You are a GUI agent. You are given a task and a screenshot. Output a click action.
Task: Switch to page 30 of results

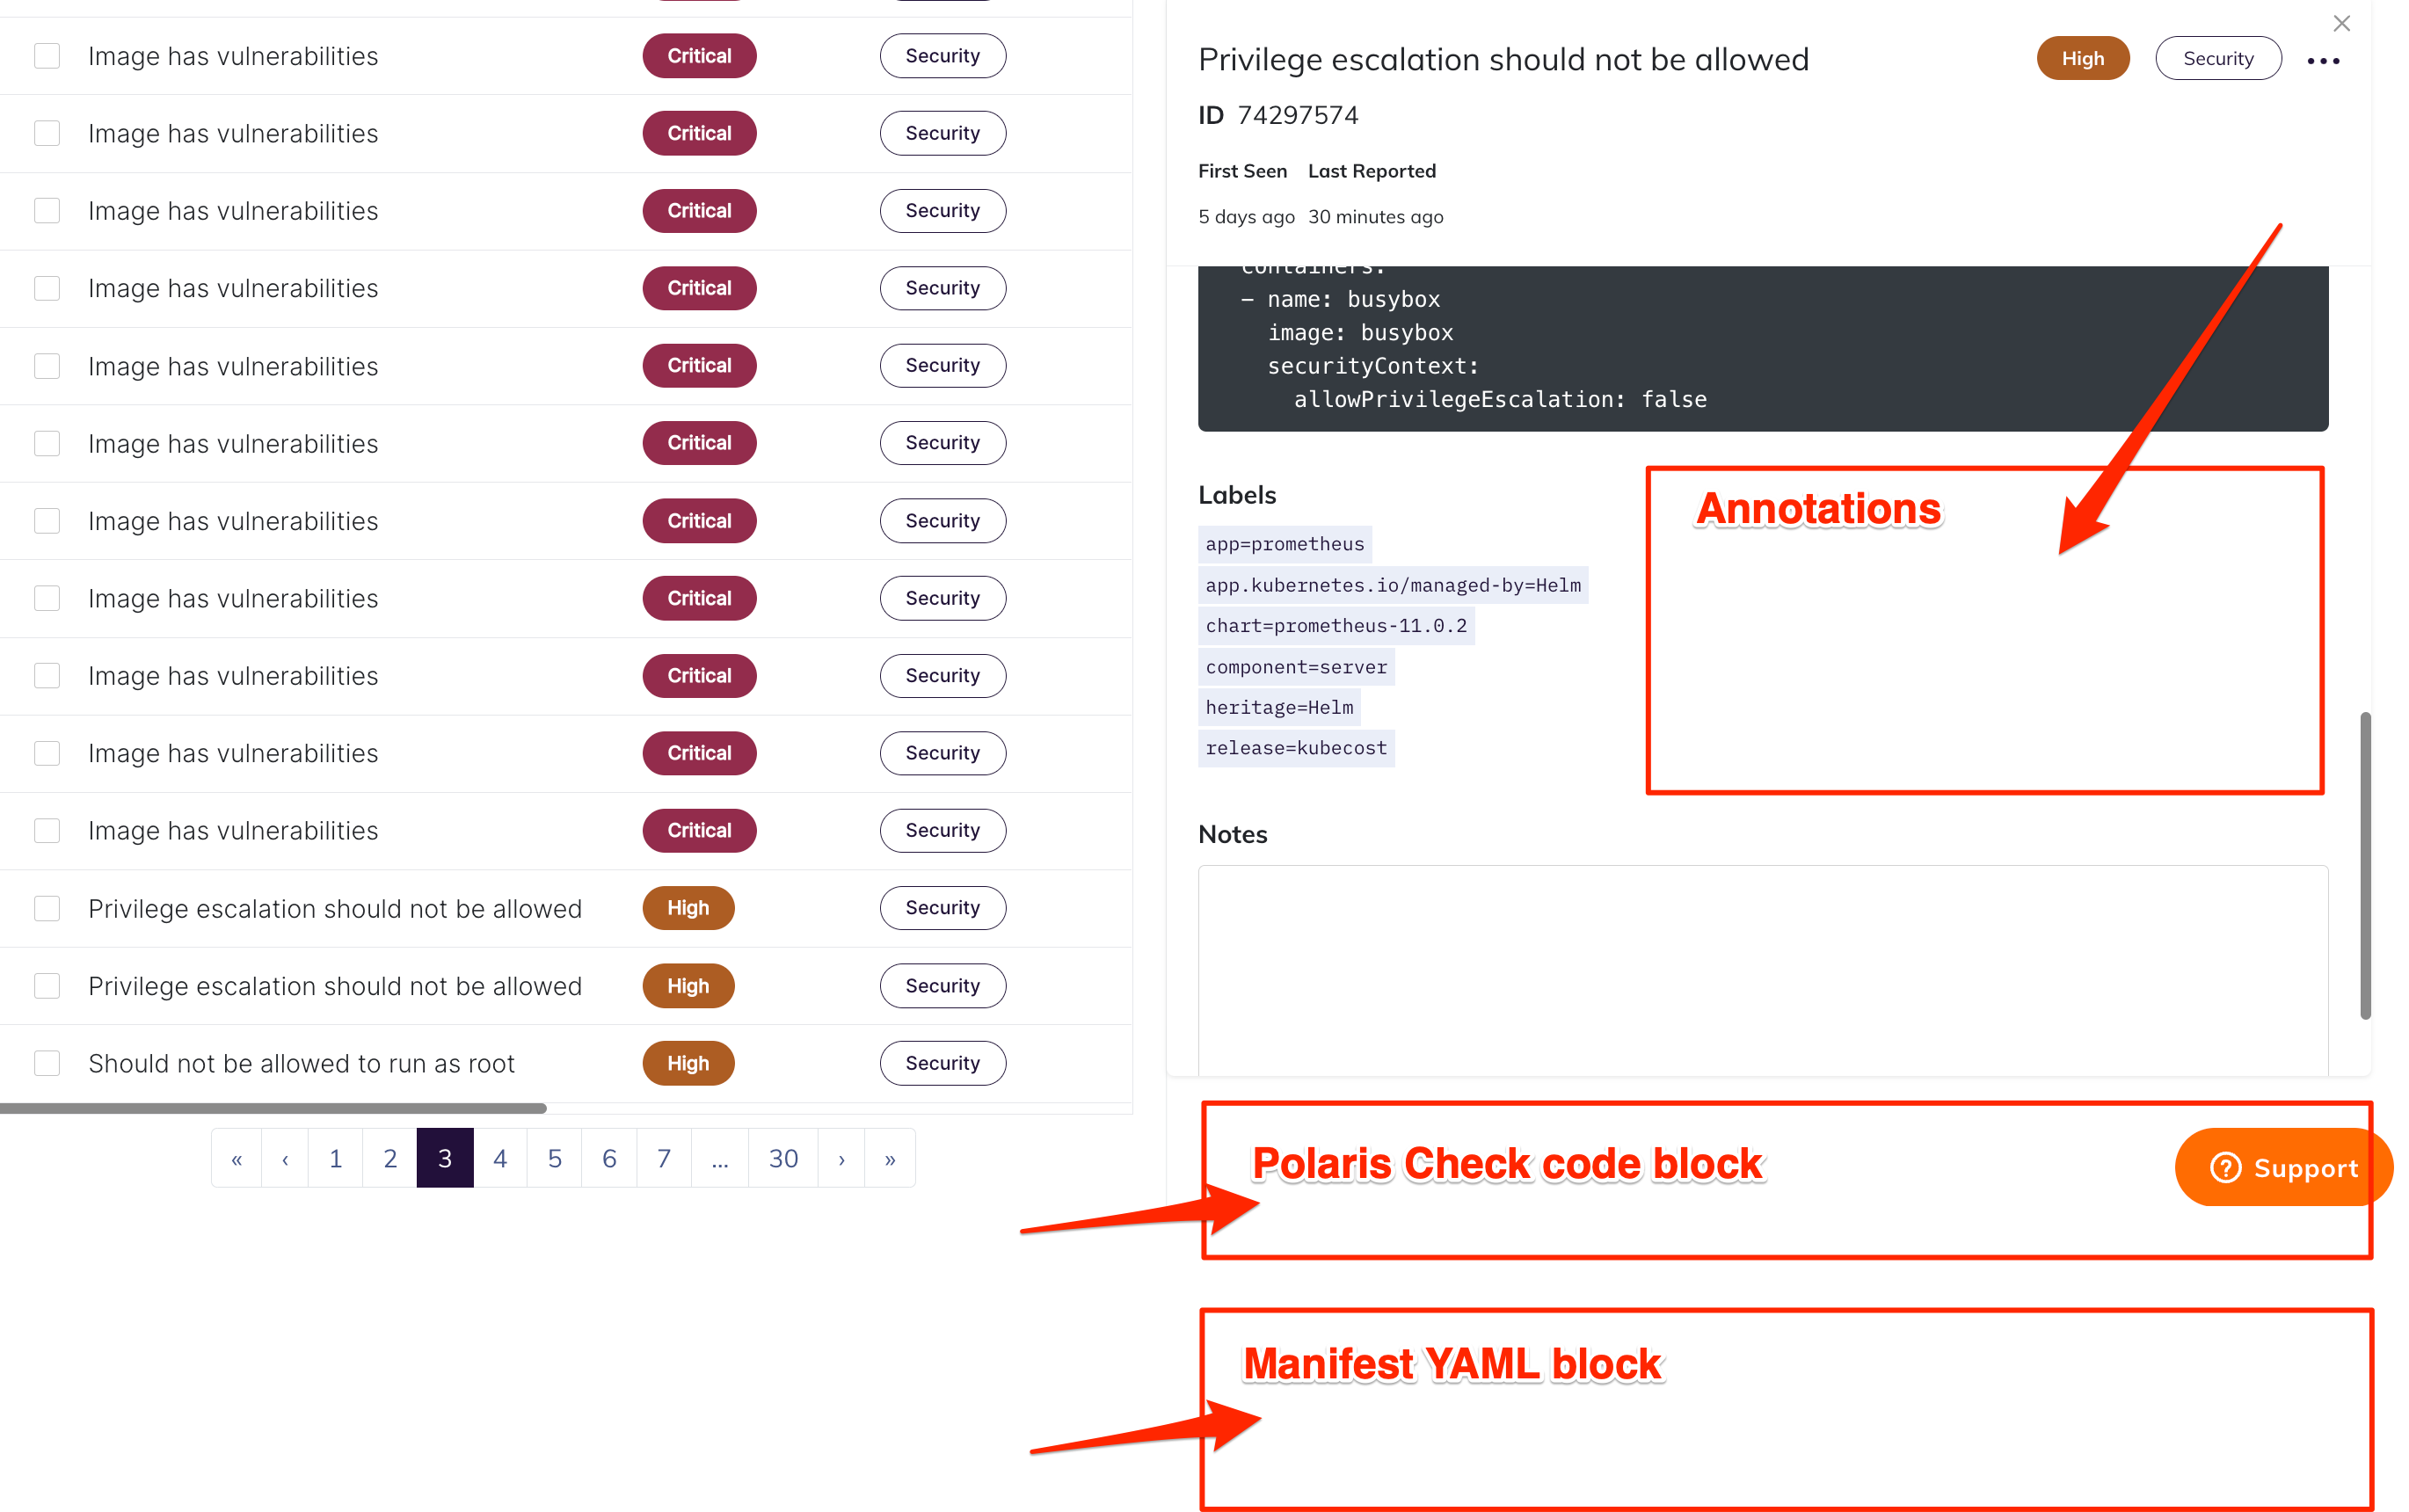coord(783,1157)
